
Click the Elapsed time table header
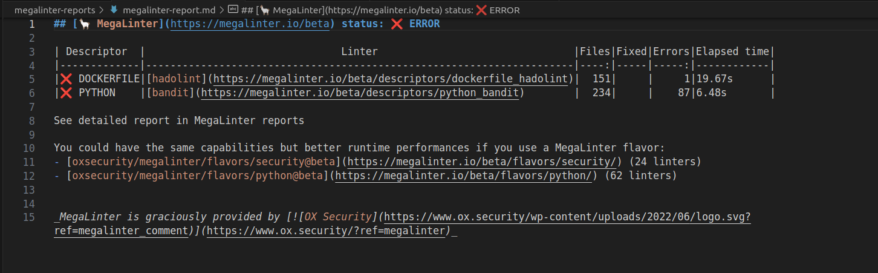pos(732,51)
